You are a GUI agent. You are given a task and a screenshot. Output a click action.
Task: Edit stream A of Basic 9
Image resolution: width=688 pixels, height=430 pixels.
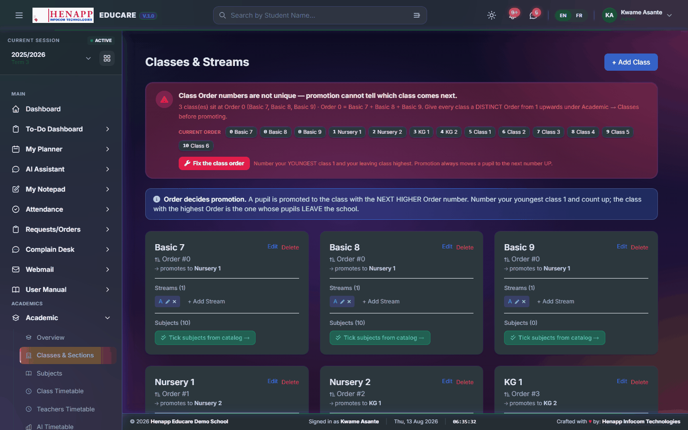pos(517,301)
